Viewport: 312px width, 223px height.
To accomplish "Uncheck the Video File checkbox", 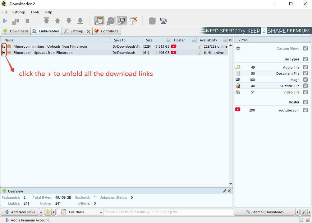I will (305, 92).
